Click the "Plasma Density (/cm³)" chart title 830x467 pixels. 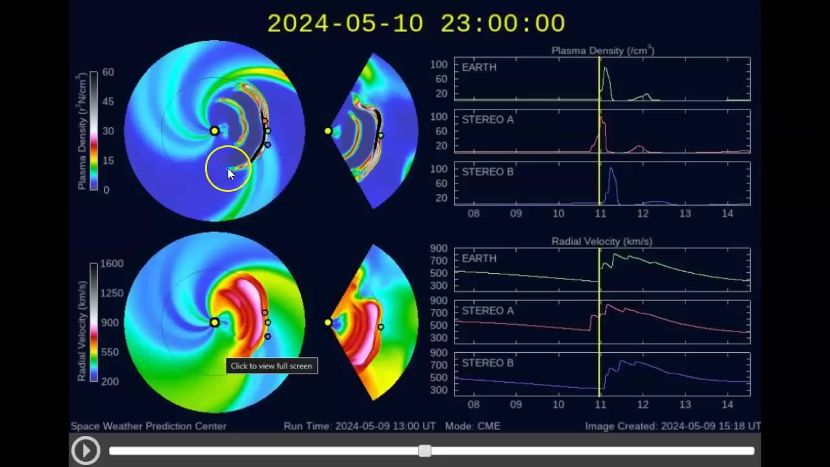[x=602, y=50]
